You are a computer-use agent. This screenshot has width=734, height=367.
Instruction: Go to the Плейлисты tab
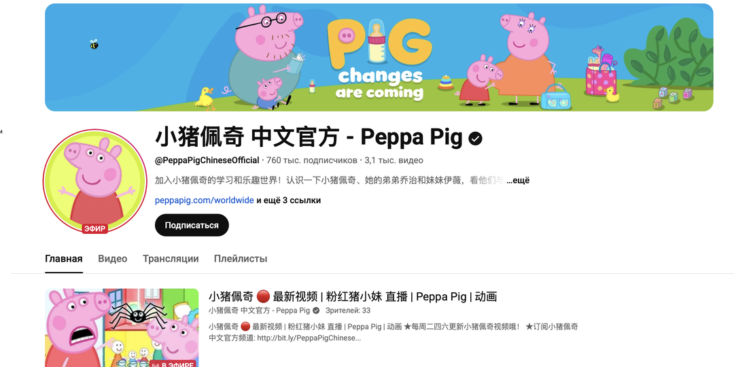pos(241,259)
